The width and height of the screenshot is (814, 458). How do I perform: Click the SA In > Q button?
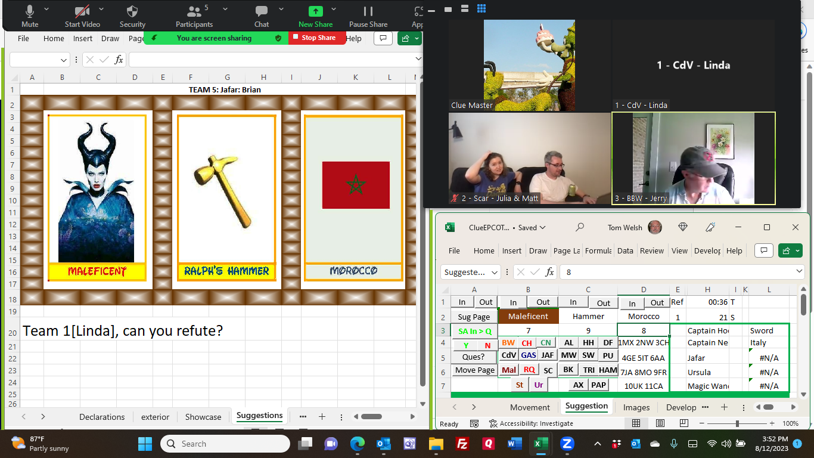tap(475, 331)
